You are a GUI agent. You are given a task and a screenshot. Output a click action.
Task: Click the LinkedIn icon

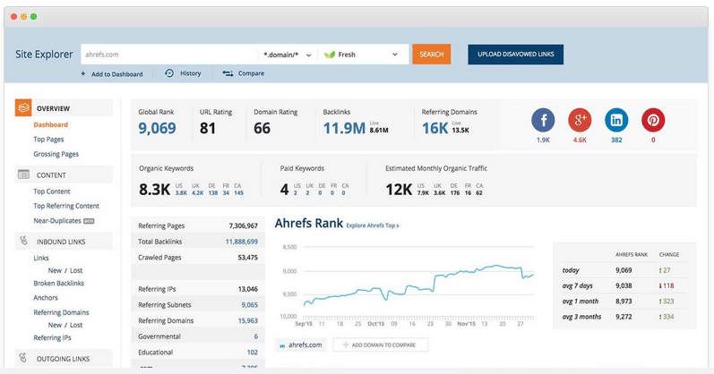616,120
